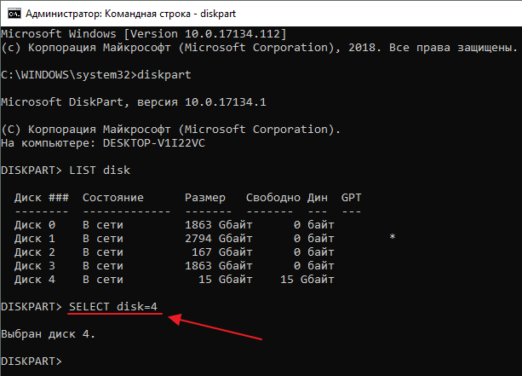Click the Диск 0 row
The height and width of the screenshot is (376, 522).
pyautogui.click(x=174, y=225)
